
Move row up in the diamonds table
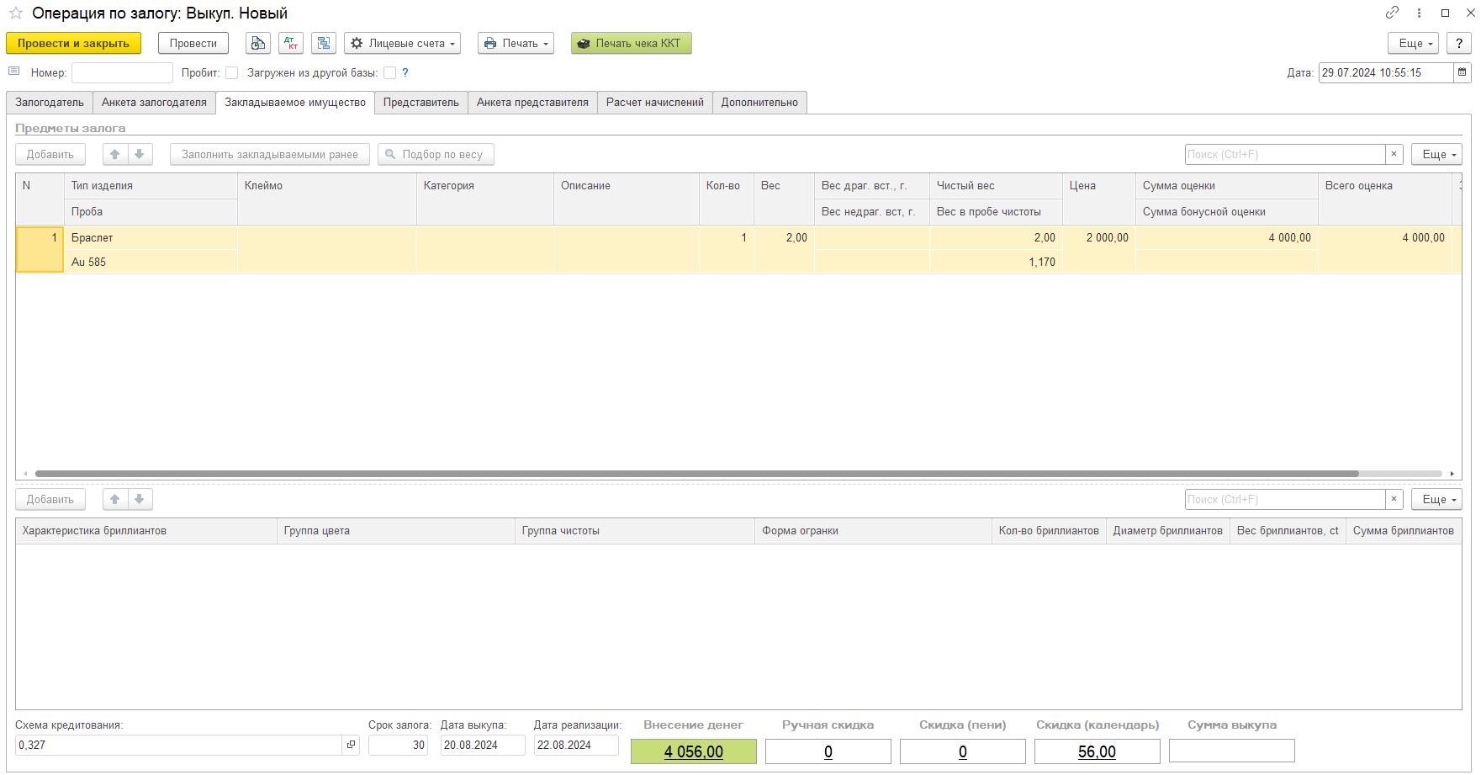point(115,499)
